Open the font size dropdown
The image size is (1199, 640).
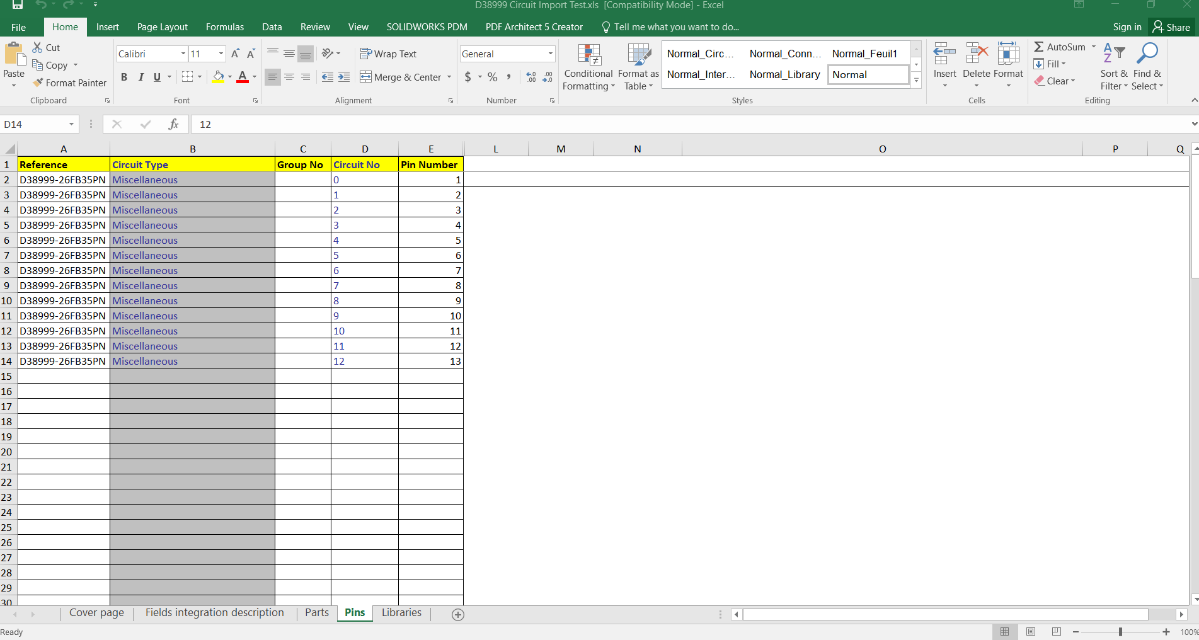[x=221, y=54]
